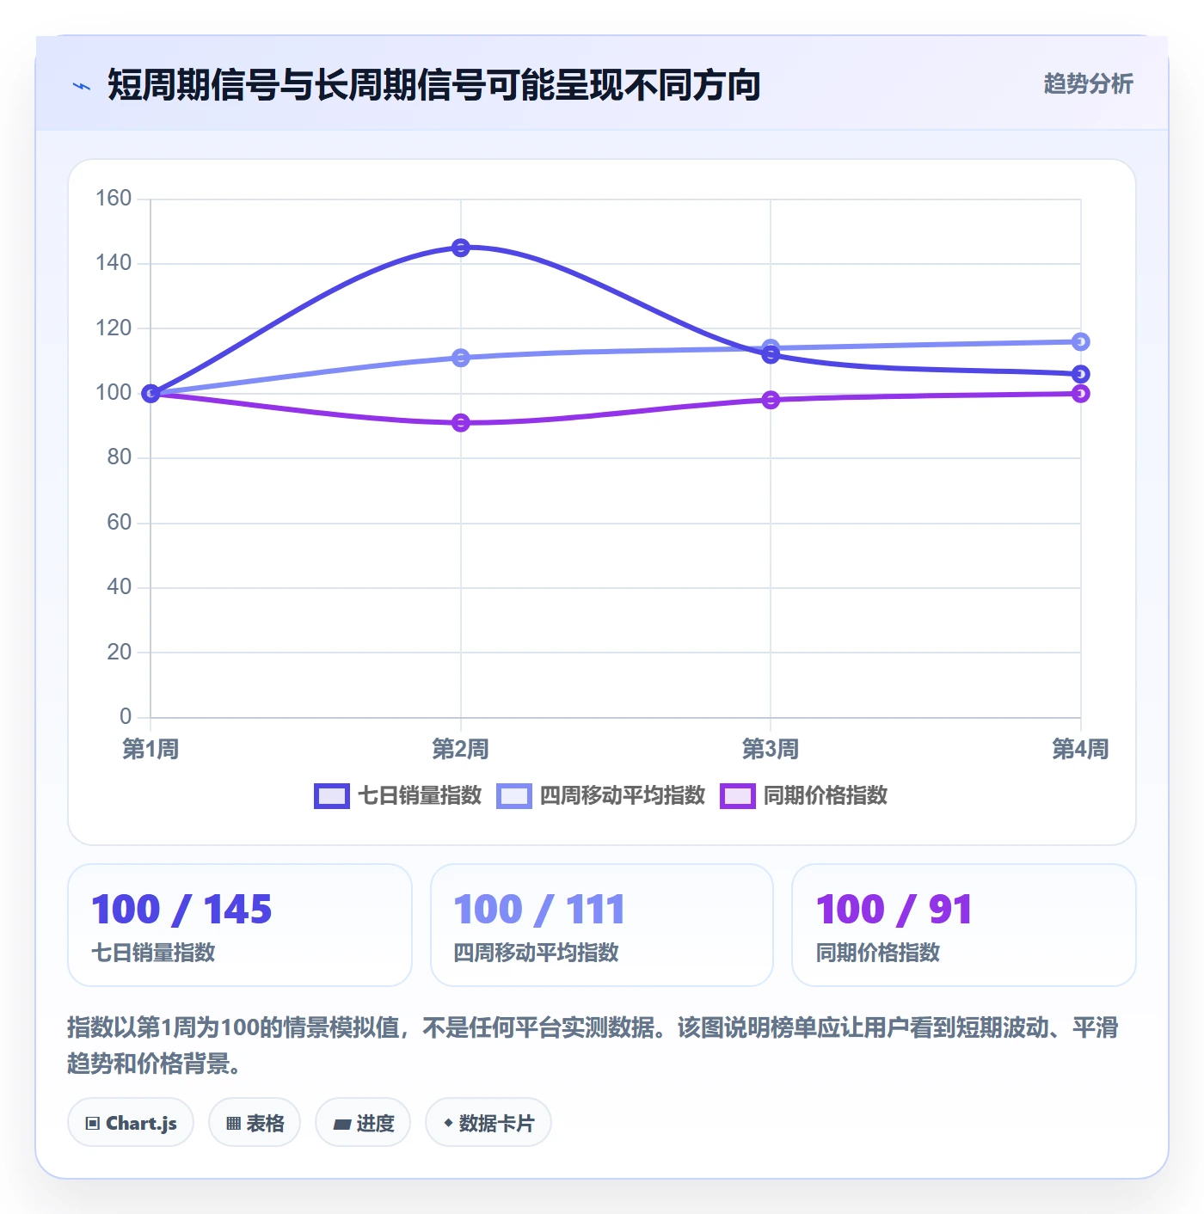Screen dimensions: 1204x1214
Task: Click the 140 y-axis label
Action: [114, 263]
